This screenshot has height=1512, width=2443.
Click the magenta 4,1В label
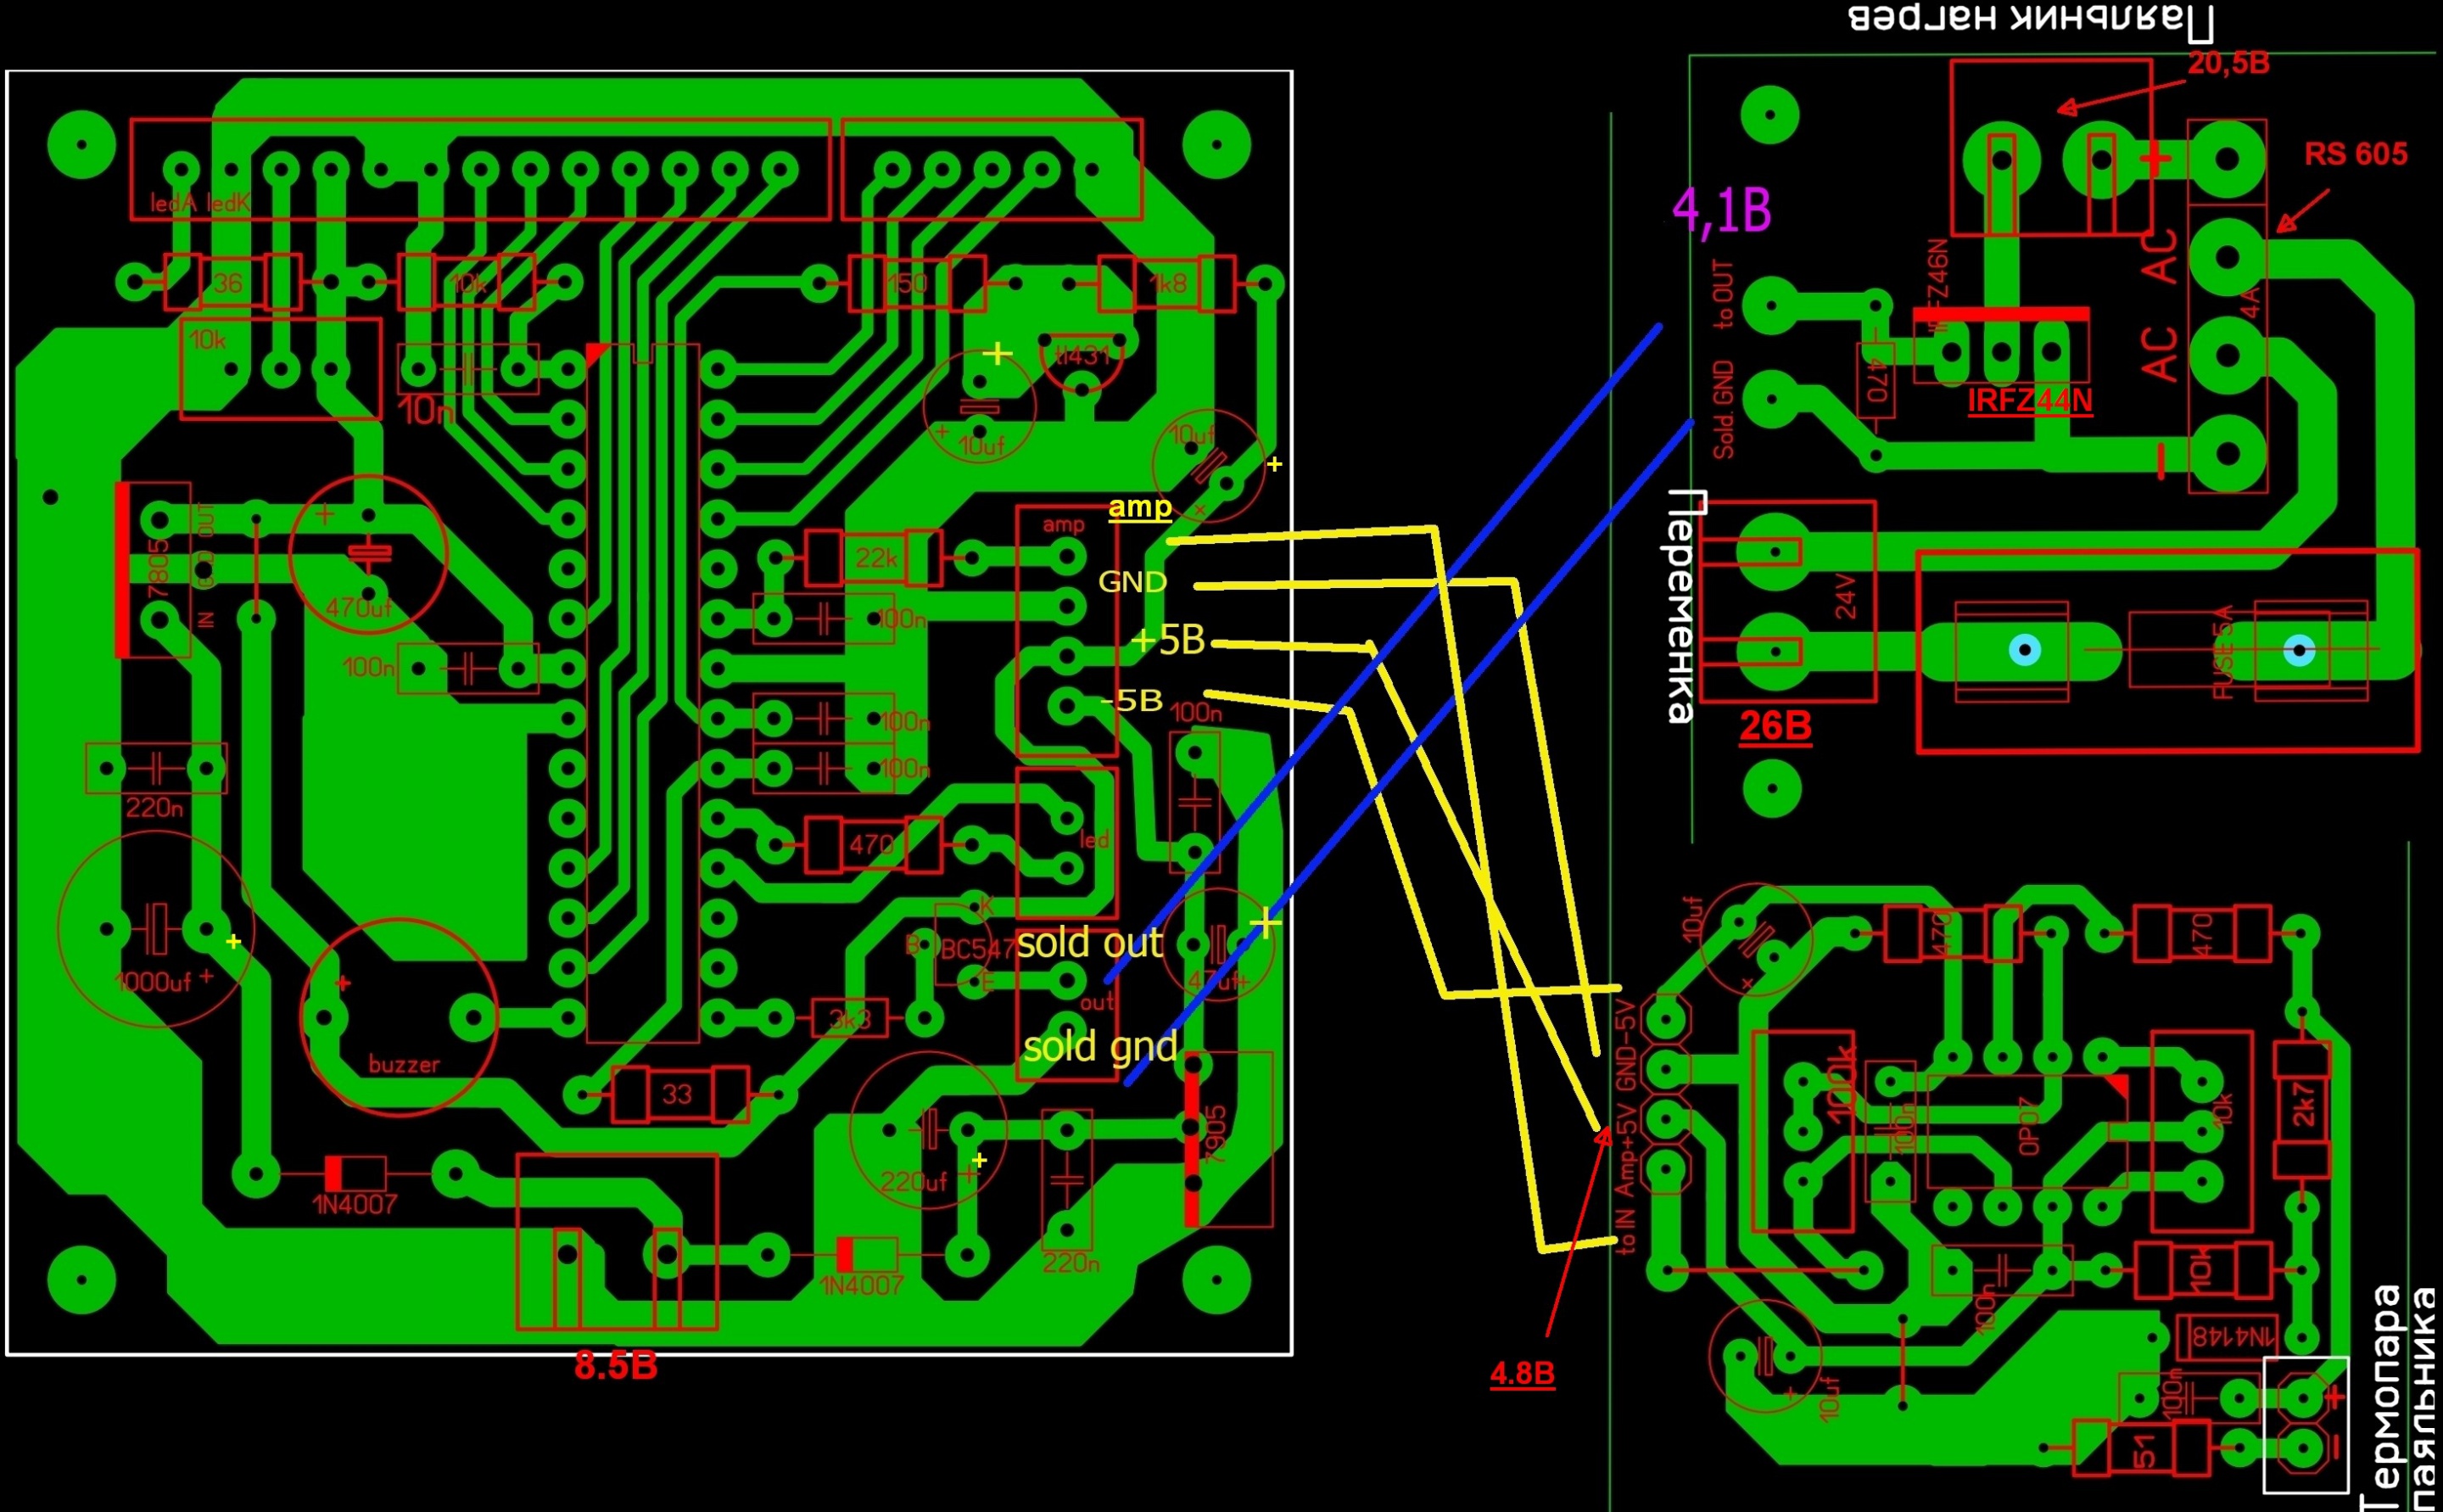(x=1722, y=212)
